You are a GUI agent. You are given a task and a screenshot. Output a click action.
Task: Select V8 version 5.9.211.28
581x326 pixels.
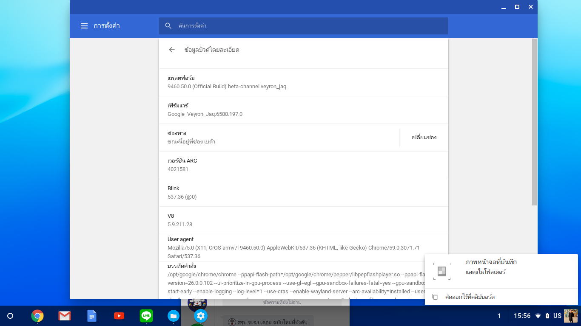click(180, 225)
